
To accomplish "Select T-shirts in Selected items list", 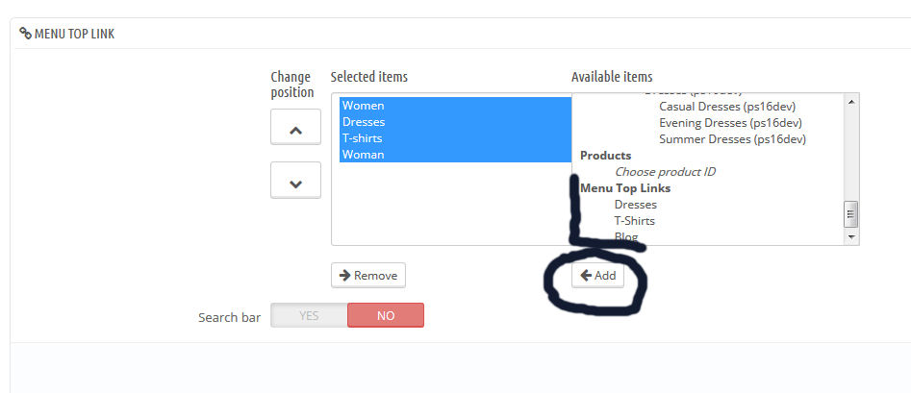I will tap(364, 138).
